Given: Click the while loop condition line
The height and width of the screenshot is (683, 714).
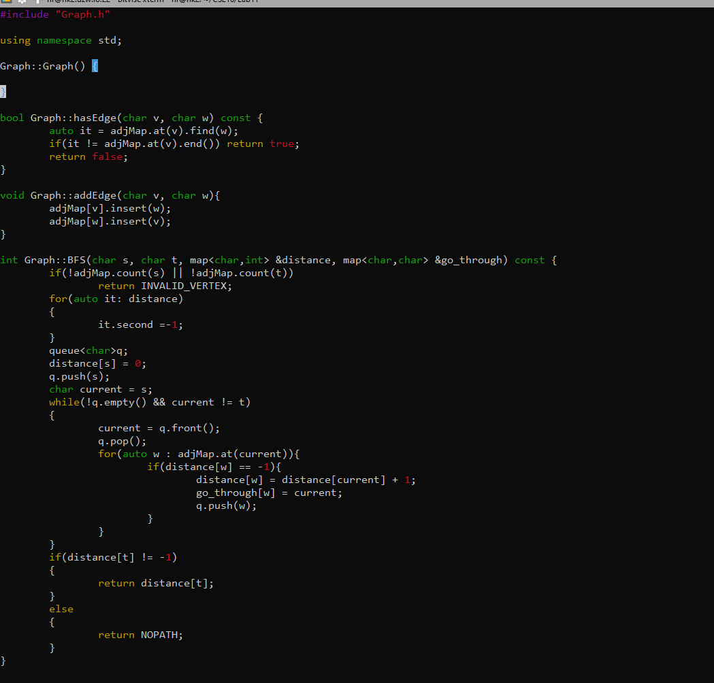Looking at the screenshot, I should click(150, 401).
